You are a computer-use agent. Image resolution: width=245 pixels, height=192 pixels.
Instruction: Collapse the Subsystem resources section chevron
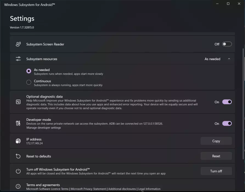tap(229, 59)
